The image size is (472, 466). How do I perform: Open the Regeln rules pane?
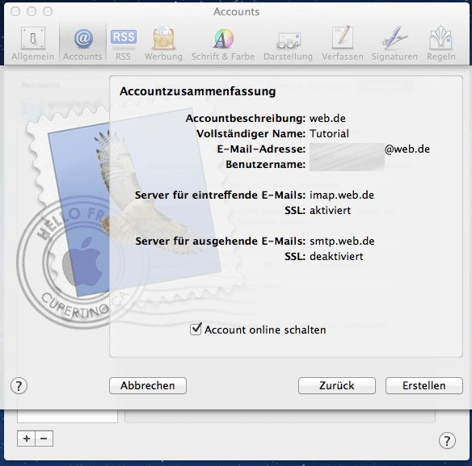click(441, 44)
